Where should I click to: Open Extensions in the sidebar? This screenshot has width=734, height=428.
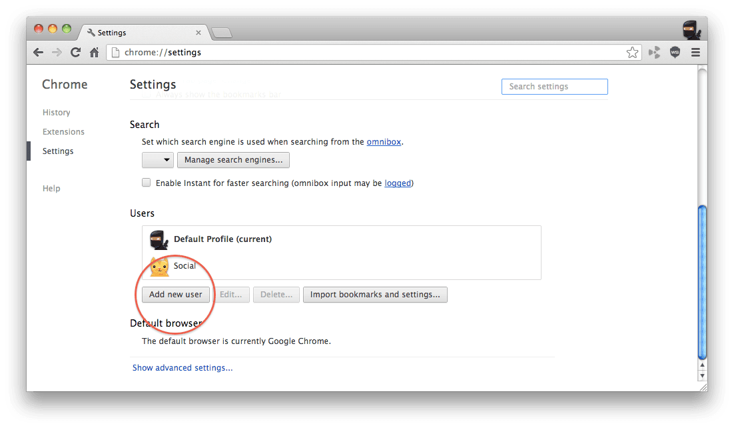[x=64, y=132]
